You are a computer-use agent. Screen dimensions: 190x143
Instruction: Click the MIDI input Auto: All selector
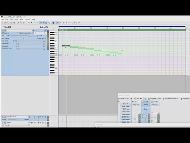click(6, 33)
